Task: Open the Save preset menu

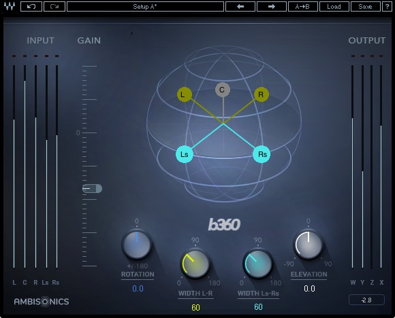Action: coord(365,7)
